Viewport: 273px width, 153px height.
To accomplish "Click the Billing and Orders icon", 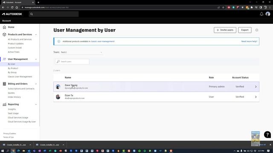I will tap(4, 84).
